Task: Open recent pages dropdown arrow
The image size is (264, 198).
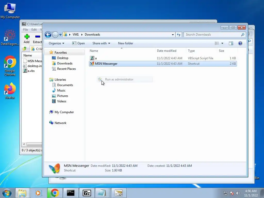Action: coord(60,35)
